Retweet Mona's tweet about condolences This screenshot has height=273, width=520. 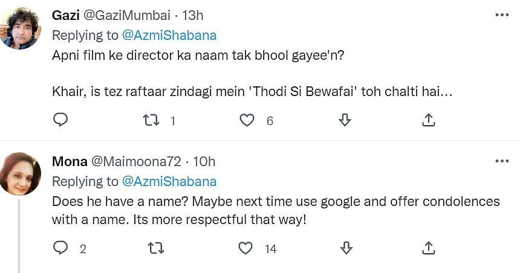coord(155,248)
